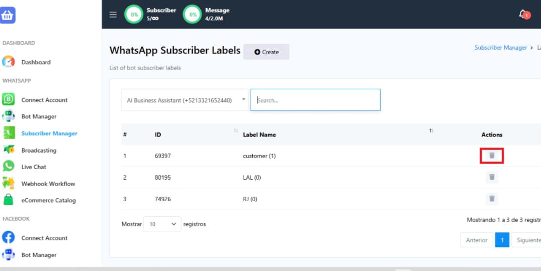Expand the AI Business Assistant account dropdown

tap(185, 100)
